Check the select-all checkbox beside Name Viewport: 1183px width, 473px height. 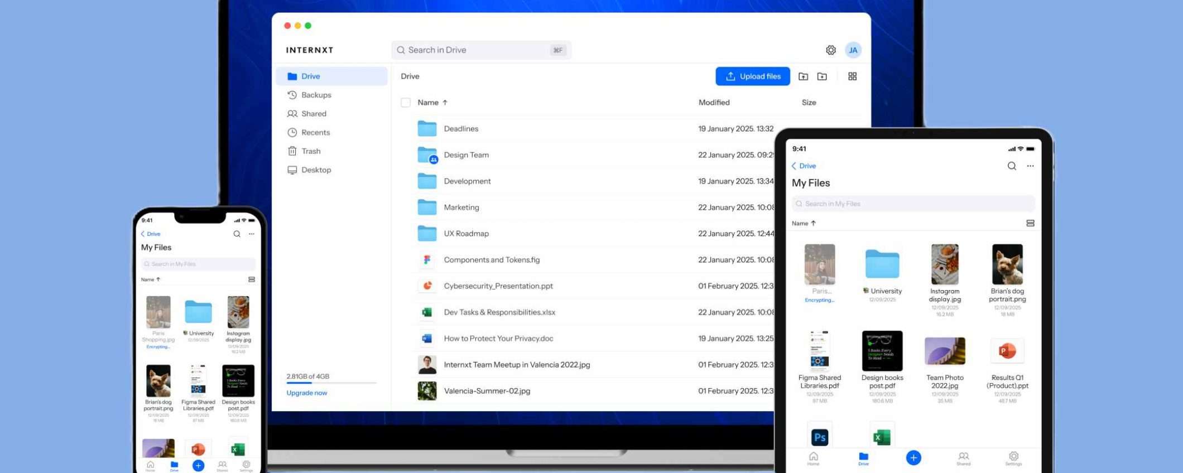[406, 103]
